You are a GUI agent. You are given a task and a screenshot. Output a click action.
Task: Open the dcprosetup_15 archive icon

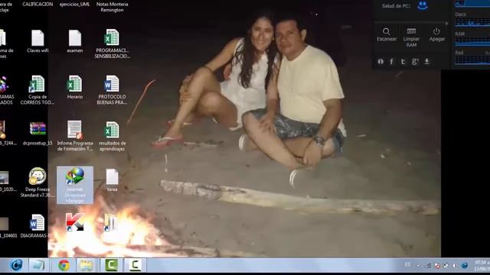(38, 134)
